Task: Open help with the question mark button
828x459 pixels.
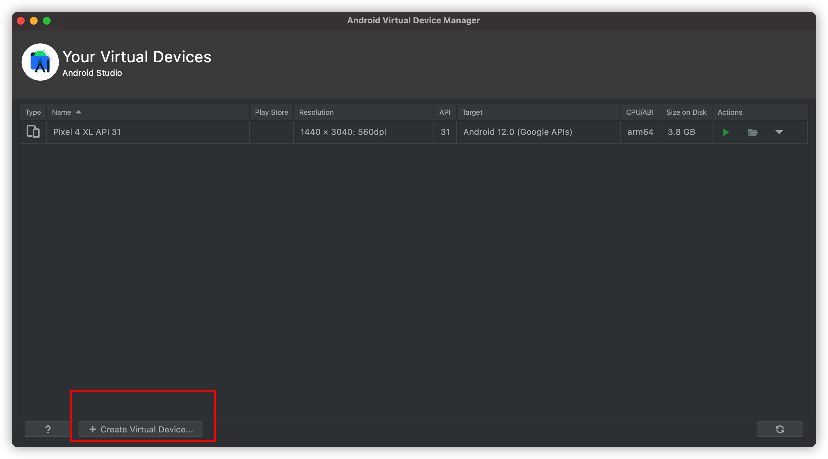Action: [48, 429]
